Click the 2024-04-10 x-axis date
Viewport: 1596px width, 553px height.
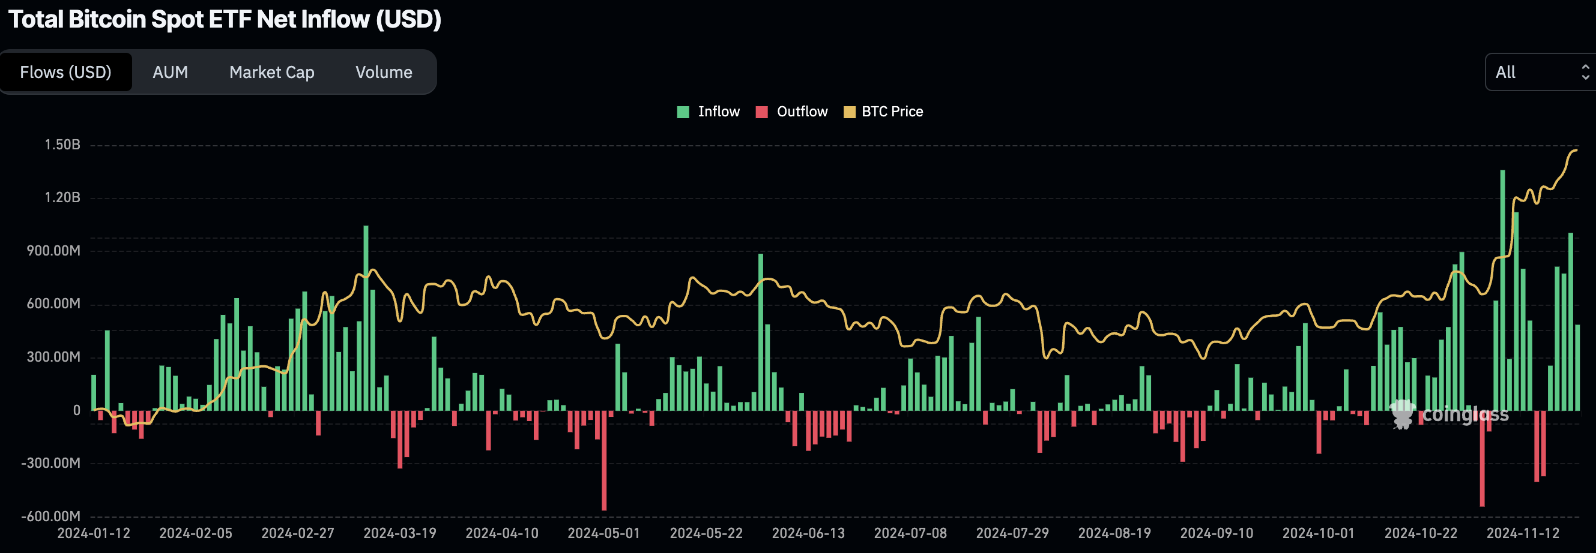coord(503,534)
